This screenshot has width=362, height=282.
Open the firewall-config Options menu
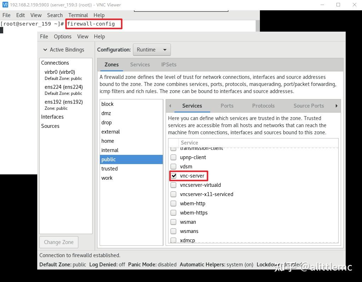(x=62, y=37)
